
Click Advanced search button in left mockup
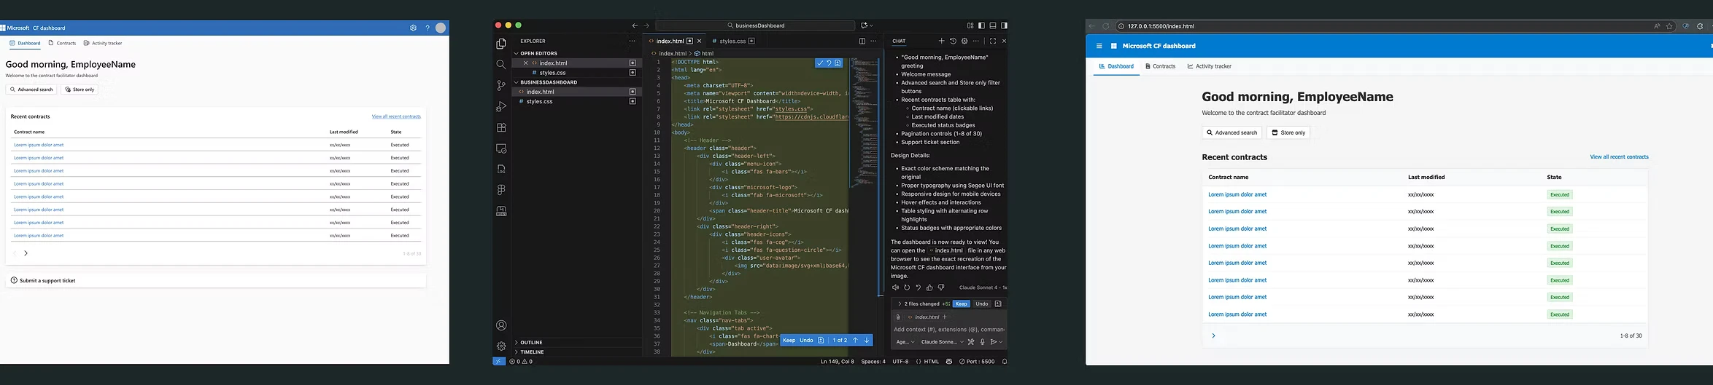pyautogui.click(x=31, y=90)
